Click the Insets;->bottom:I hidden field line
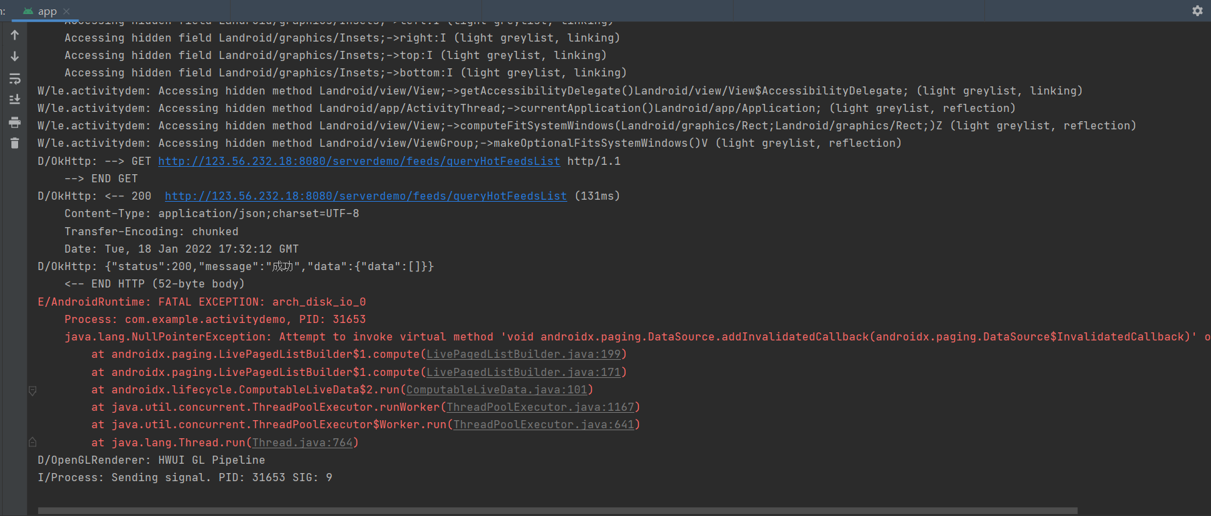 [x=346, y=72]
